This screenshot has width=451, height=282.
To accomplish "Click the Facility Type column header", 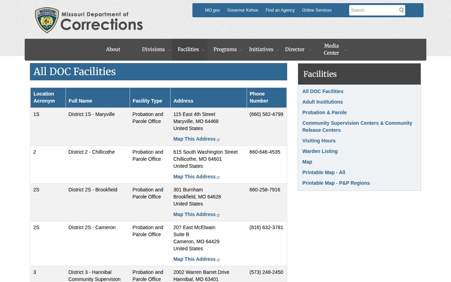I will (150, 98).
